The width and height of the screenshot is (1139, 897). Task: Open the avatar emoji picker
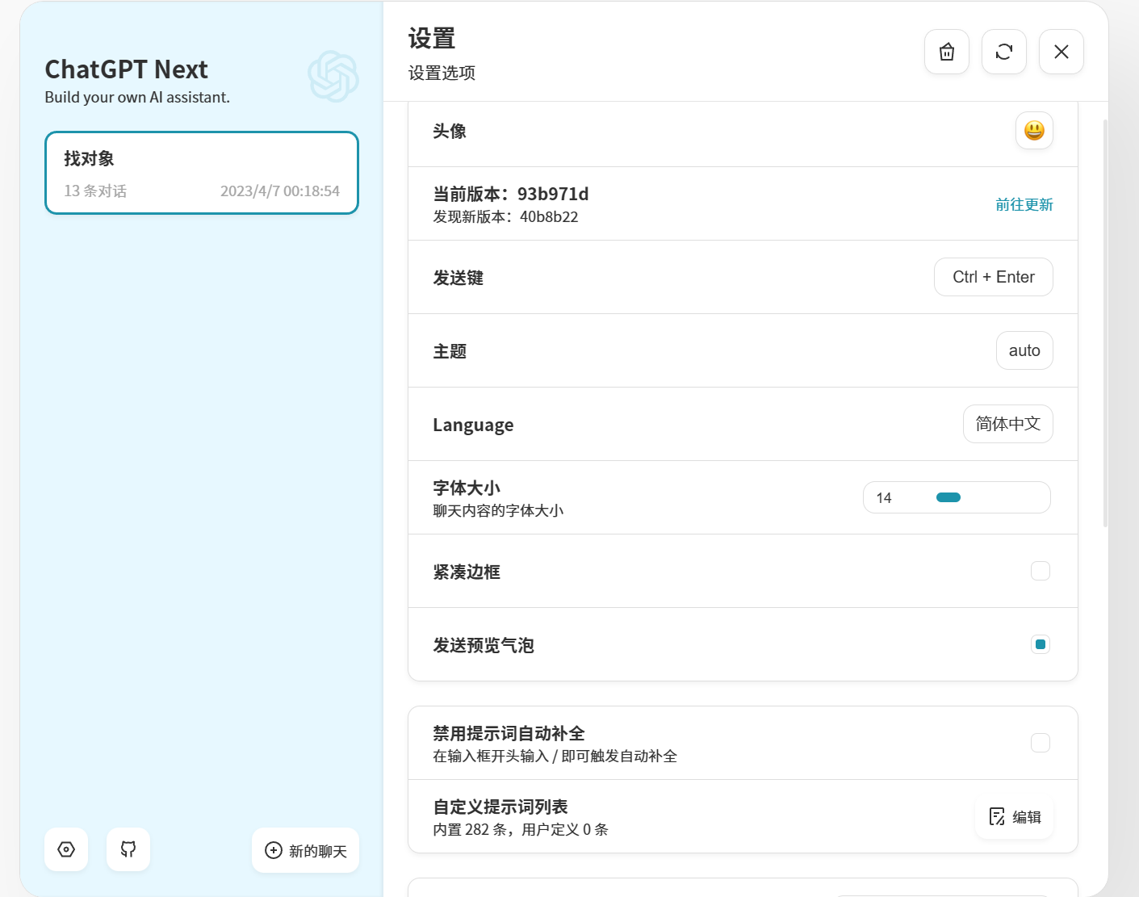click(1034, 130)
